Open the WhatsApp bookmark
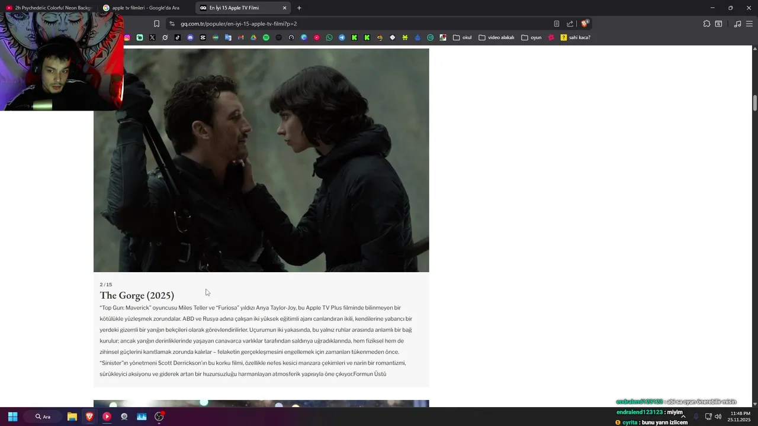Screen dimensions: 758x426 click(329, 37)
